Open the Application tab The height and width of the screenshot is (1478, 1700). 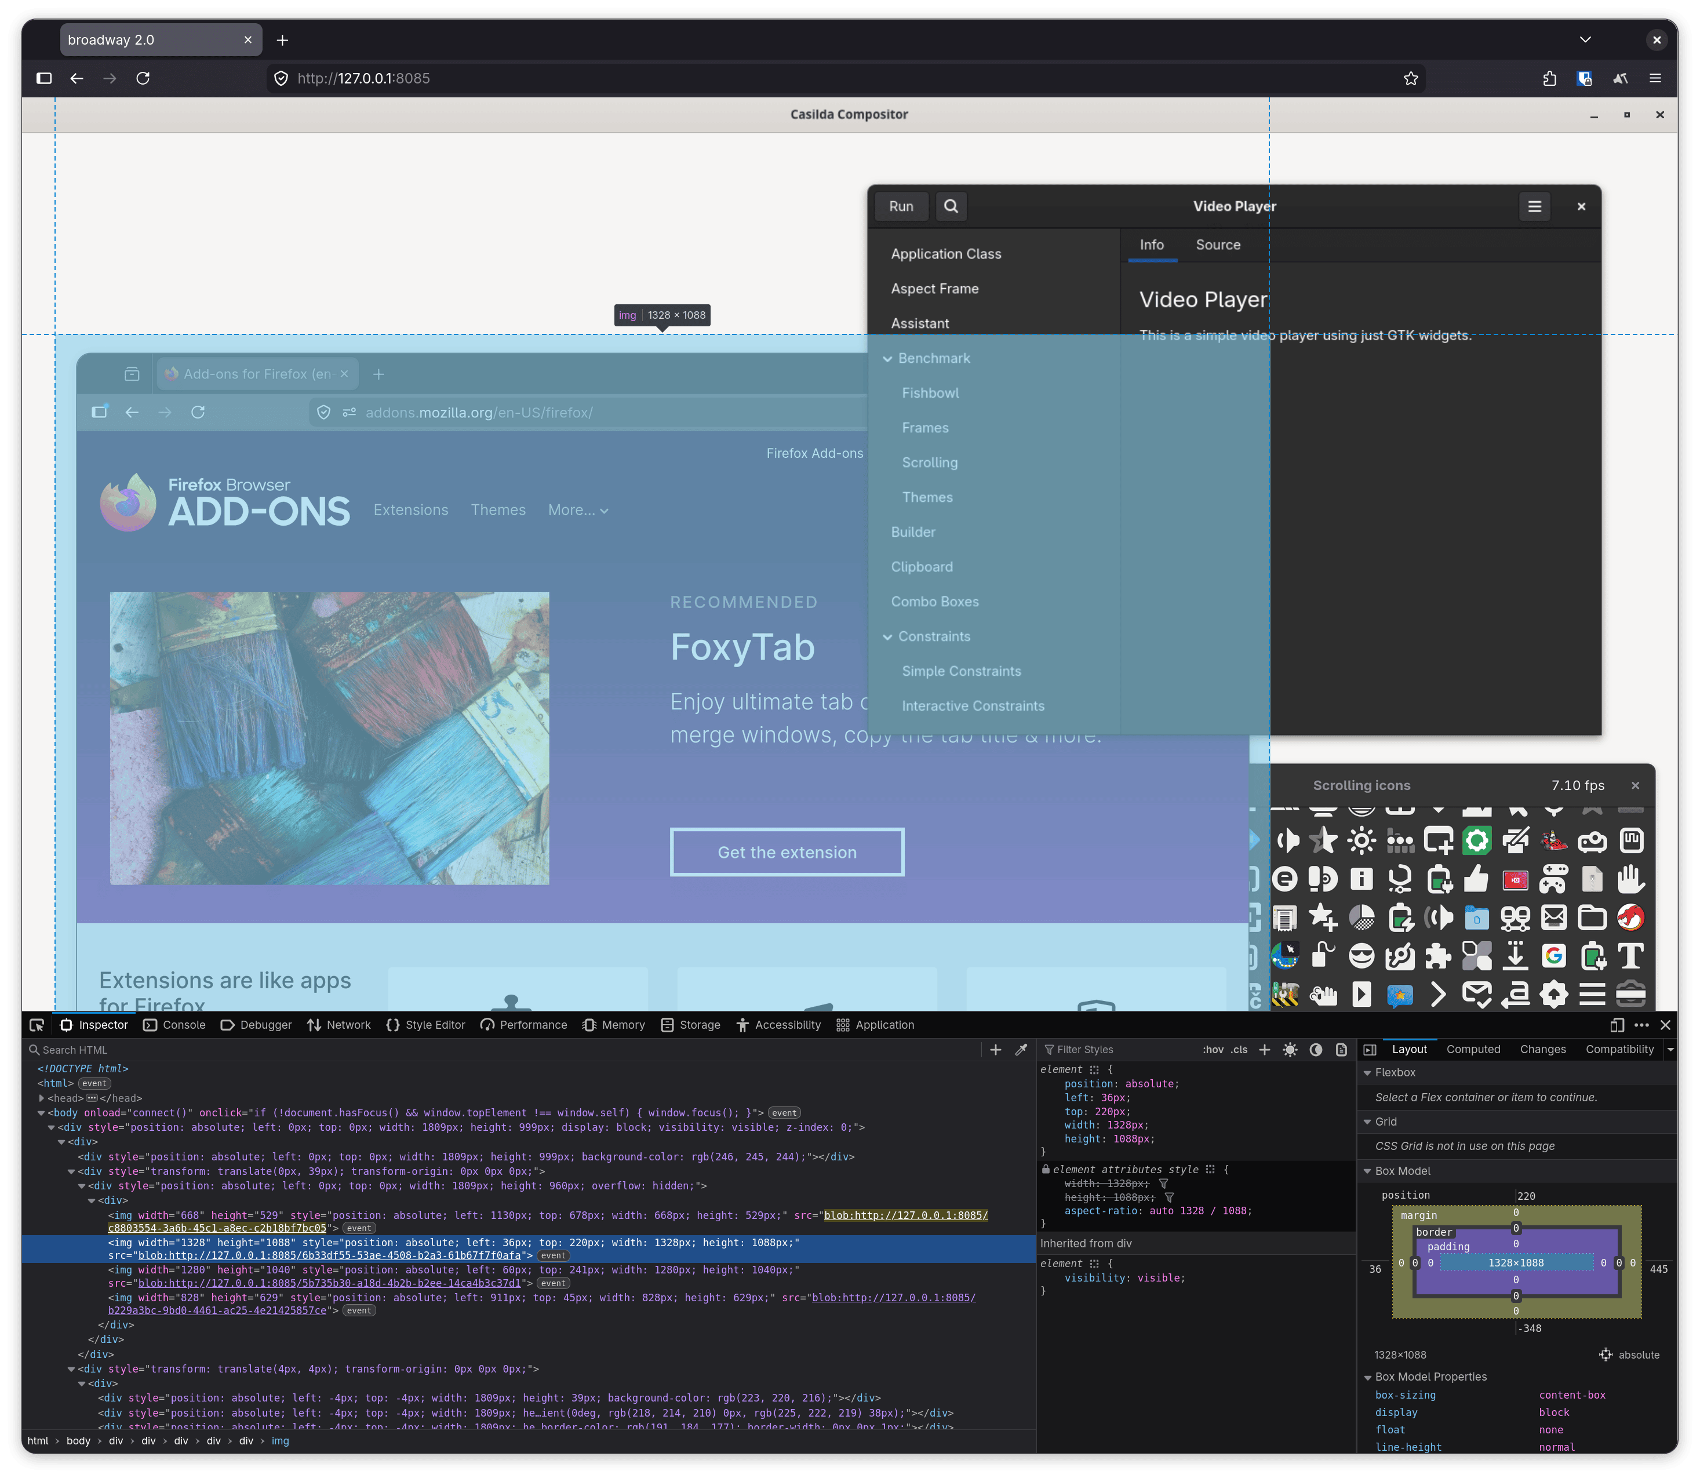click(x=875, y=1025)
